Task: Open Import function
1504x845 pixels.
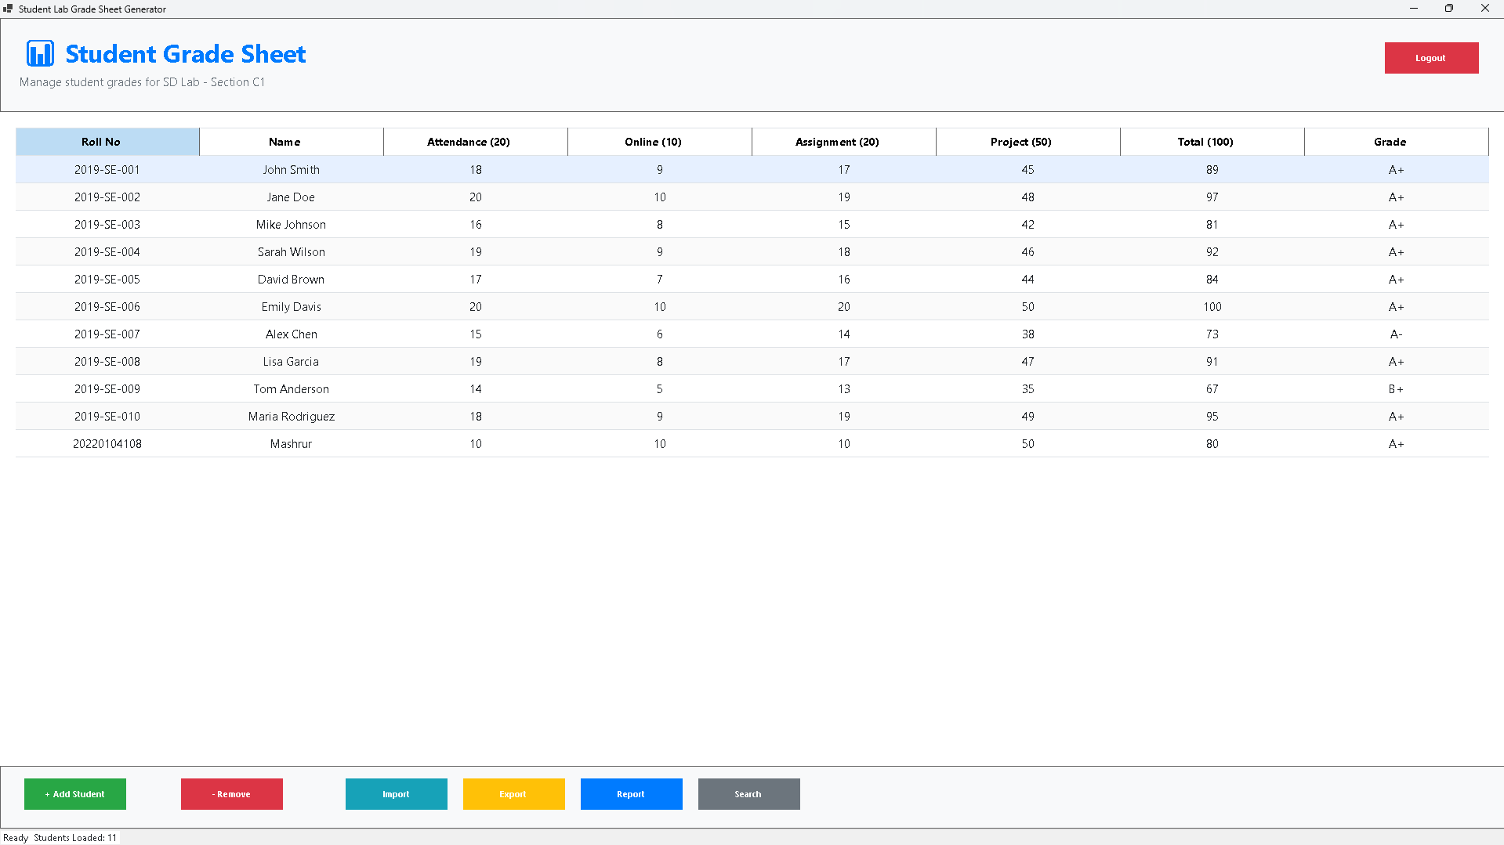Action: [x=397, y=794]
